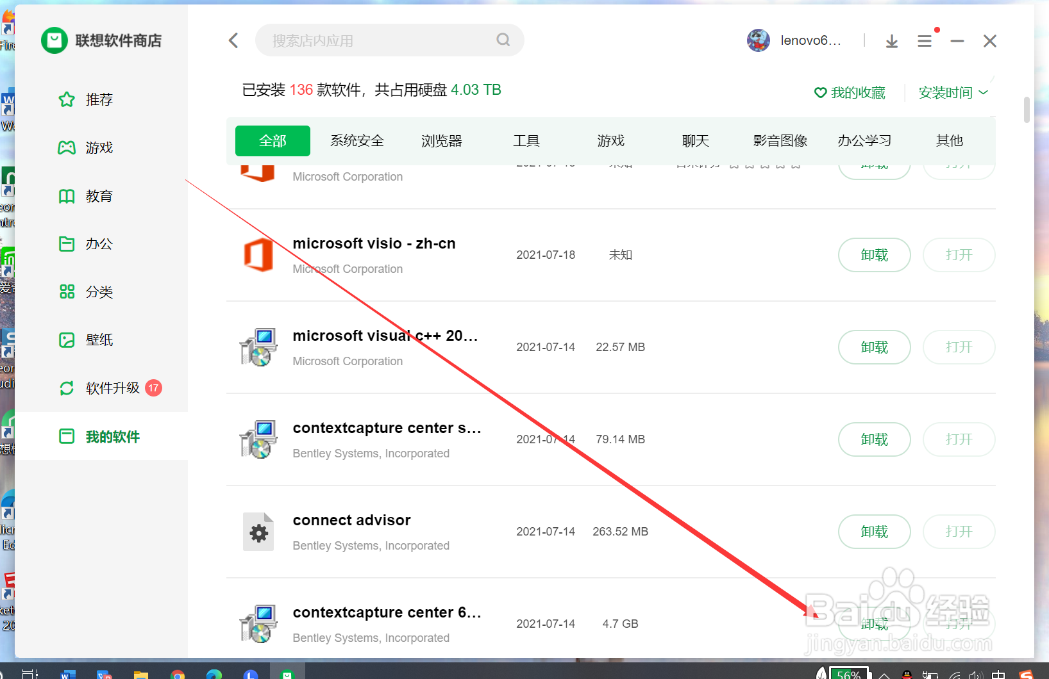
Task: Click the search magnifier icon
Action: pyautogui.click(x=503, y=40)
